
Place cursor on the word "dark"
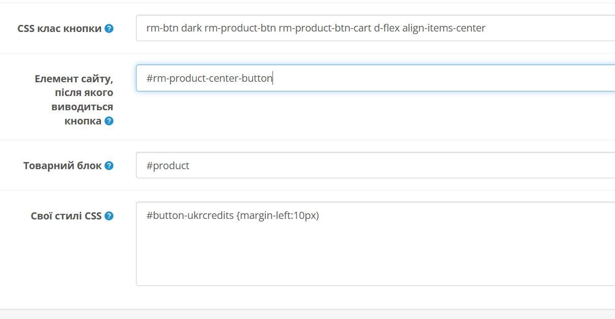click(191, 28)
